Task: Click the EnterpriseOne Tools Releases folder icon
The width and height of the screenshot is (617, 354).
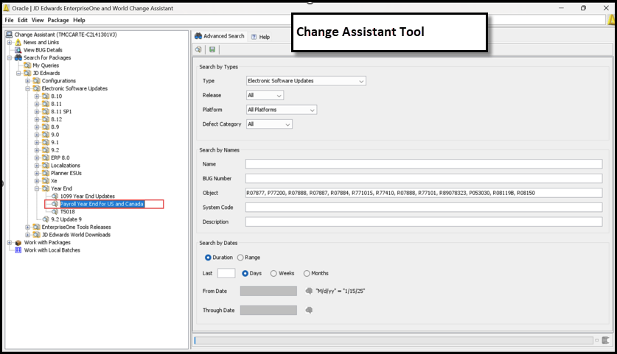Action: click(x=37, y=227)
